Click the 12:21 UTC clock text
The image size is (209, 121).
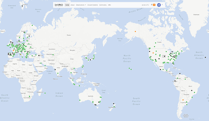click(x=145, y=5)
